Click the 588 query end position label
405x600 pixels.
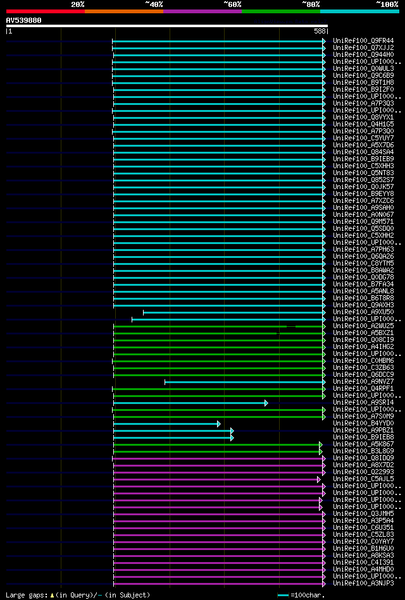pyautogui.click(x=320, y=32)
